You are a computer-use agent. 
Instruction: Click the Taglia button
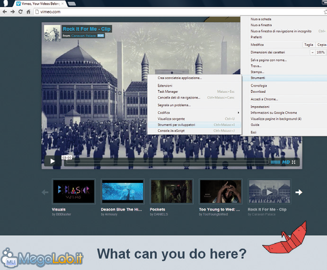309,45
